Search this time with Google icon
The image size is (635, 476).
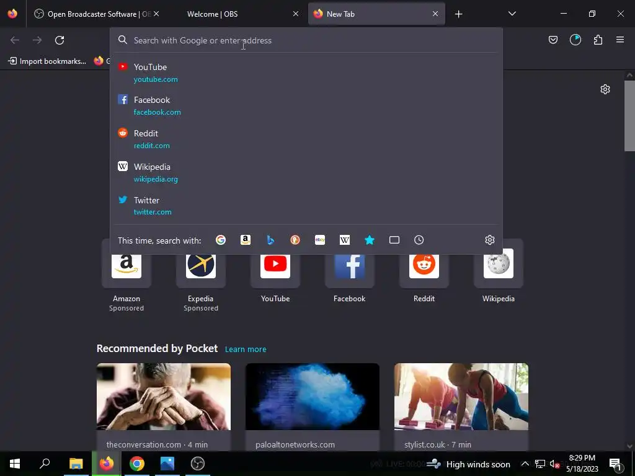(x=221, y=240)
